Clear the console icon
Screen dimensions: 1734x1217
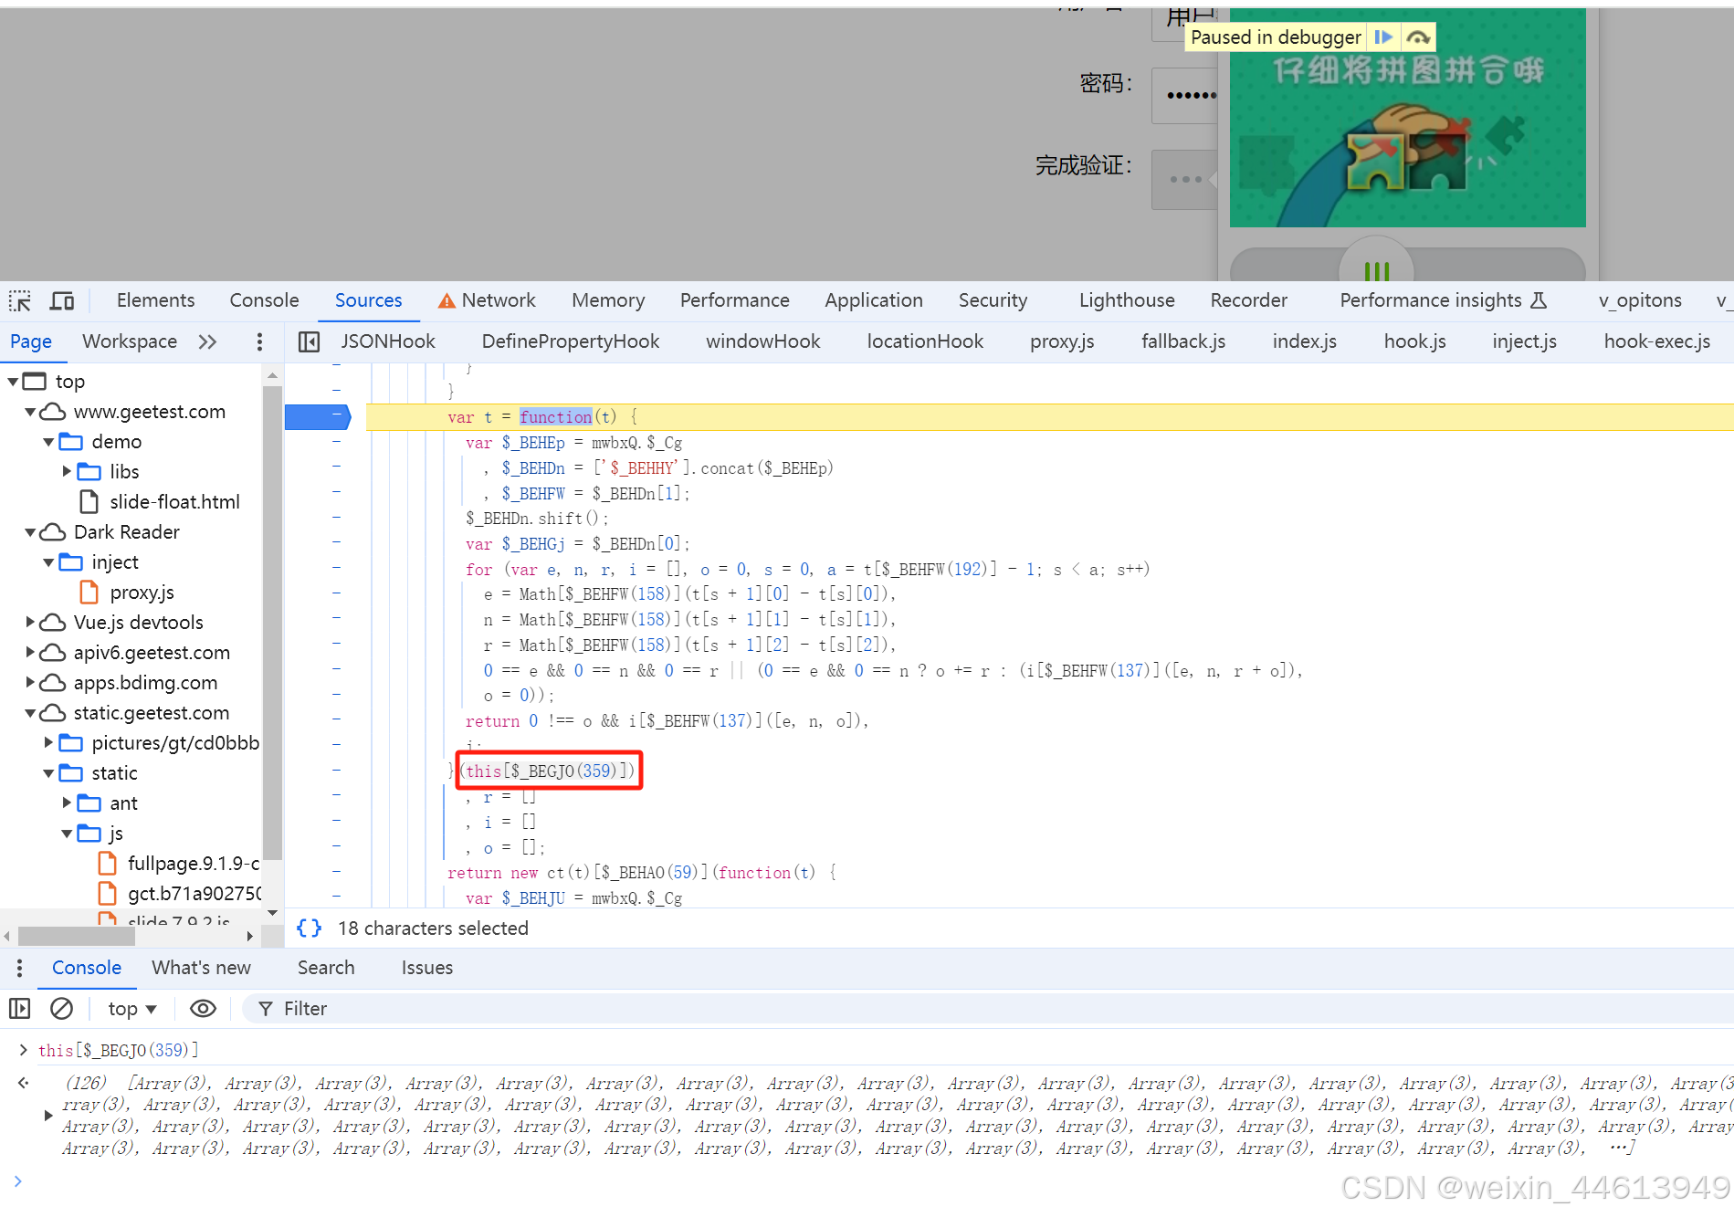coord(61,1009)
